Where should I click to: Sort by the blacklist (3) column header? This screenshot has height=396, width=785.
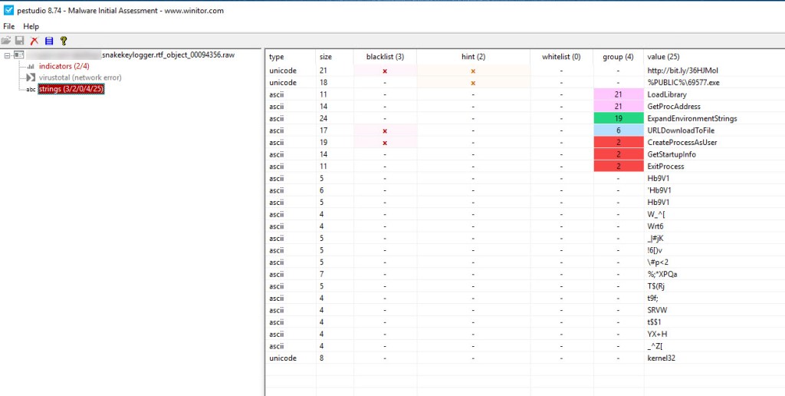[385, 57]
